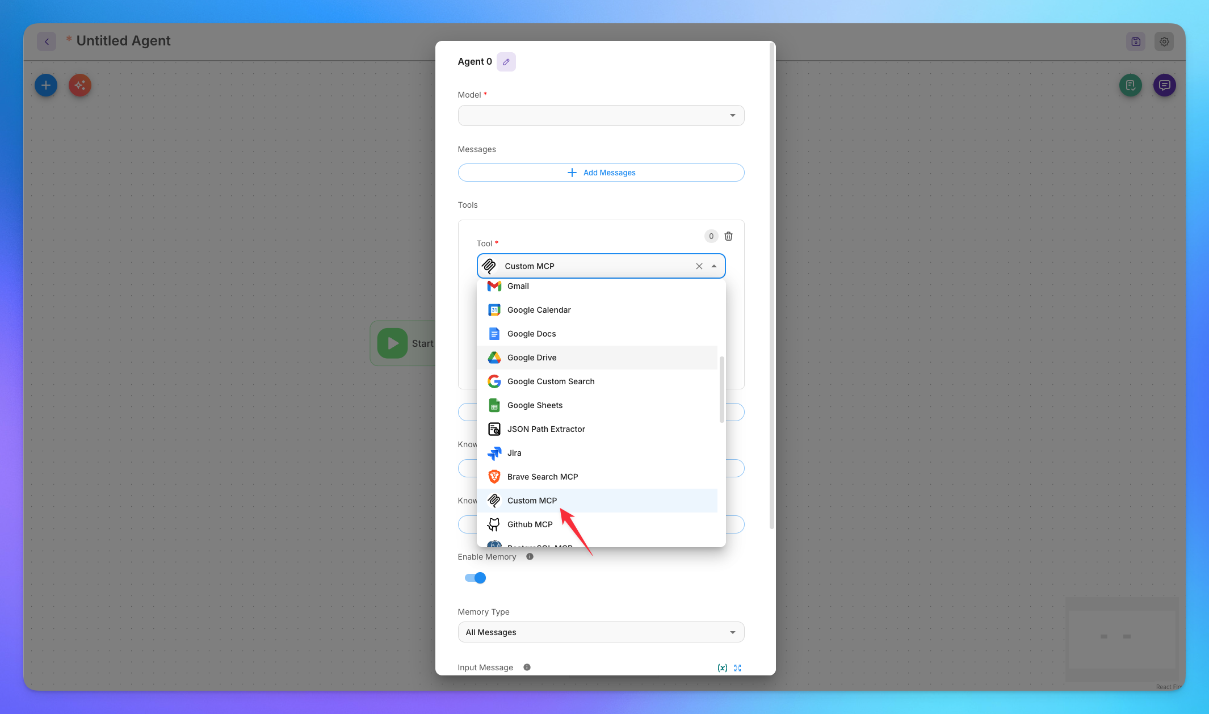Click the back arrow next to Untitled Agent
1209x714 pixels.
point(47,41)
